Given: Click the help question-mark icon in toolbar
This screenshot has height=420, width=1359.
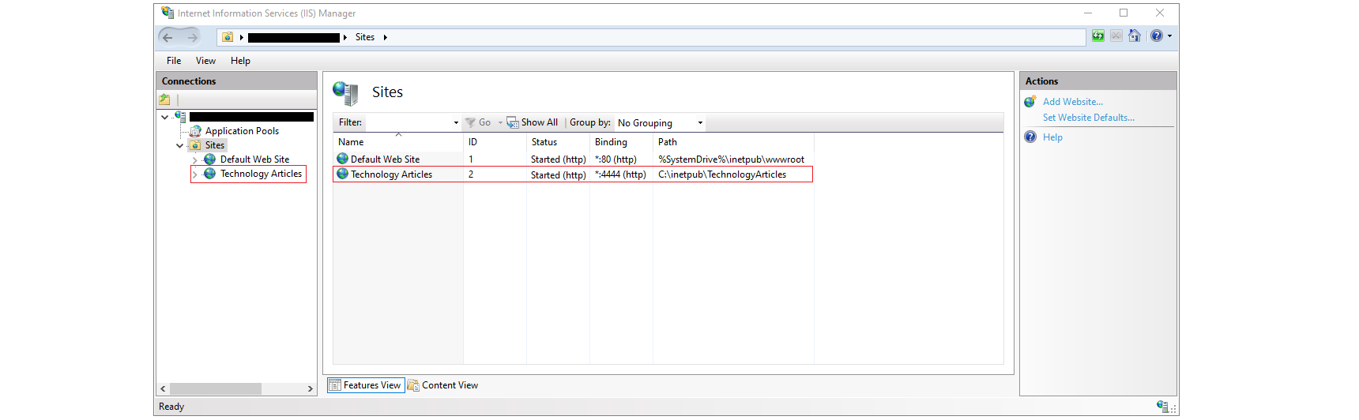Looking at the screenshot, I should [x=1157, y=36].
